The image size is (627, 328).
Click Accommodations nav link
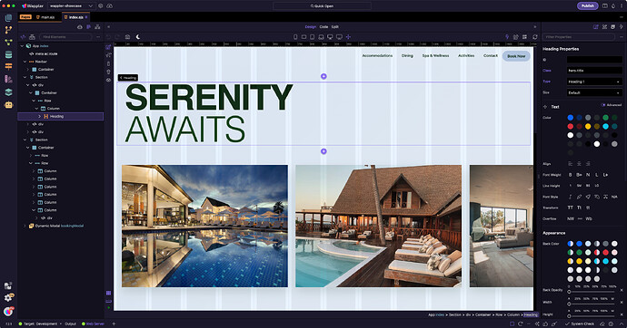coord(377,56)
